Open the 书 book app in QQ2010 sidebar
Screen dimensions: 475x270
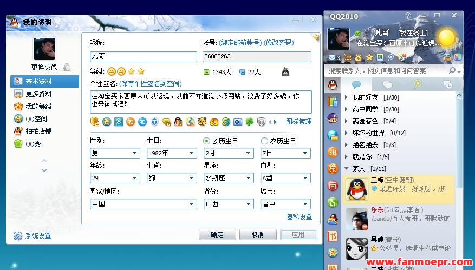(333, 236)
